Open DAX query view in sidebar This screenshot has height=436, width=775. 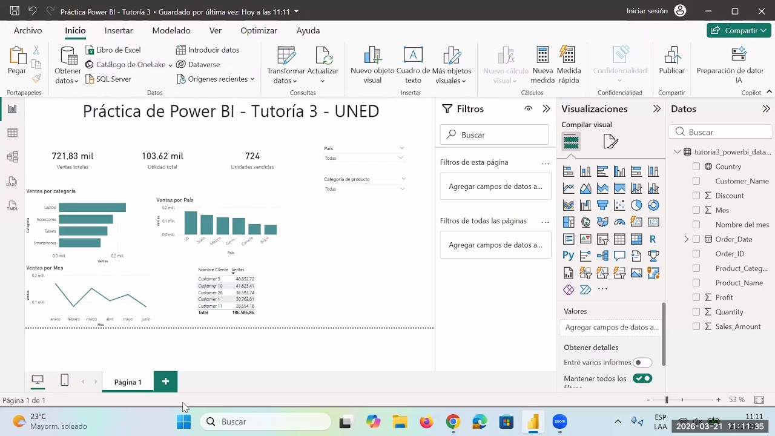pos(12,181)
